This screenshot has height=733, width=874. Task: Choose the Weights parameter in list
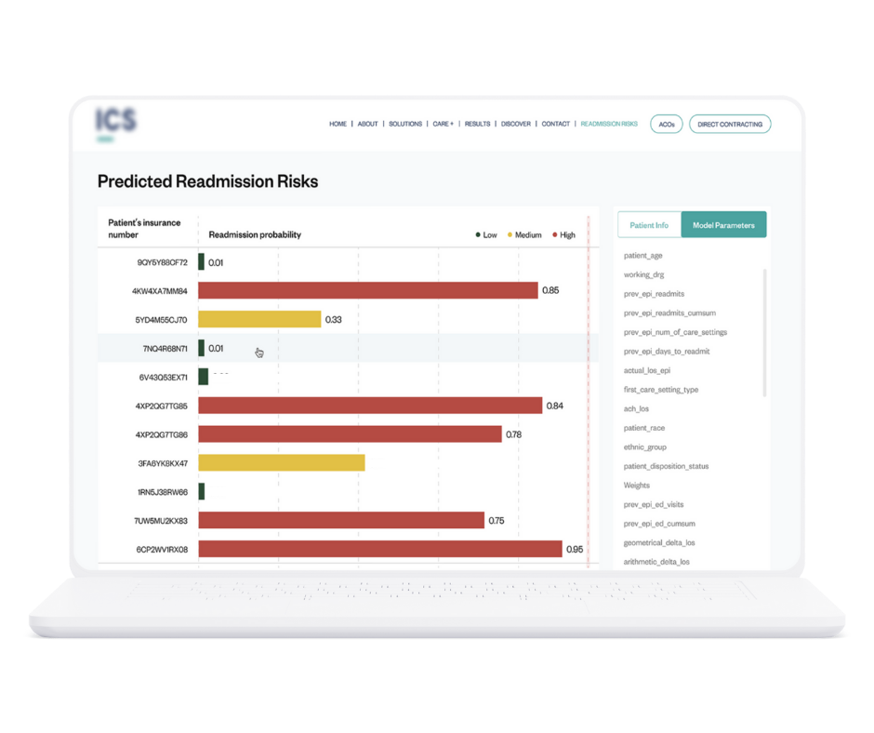click(637, 486)
